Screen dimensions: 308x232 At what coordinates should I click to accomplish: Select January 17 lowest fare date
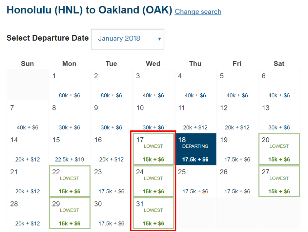153,149
